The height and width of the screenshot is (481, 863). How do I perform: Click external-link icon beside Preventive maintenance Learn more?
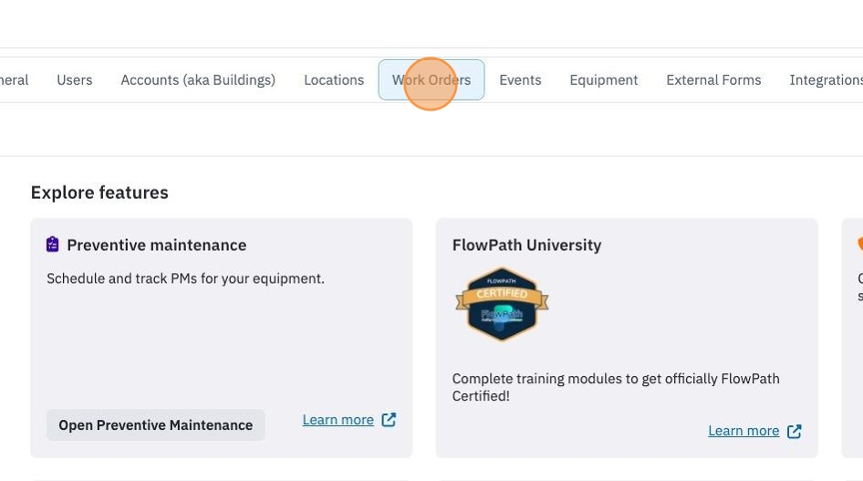tap(389, 420)
